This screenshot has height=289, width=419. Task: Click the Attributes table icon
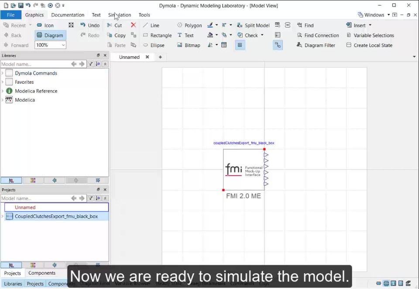coord(224,45)
